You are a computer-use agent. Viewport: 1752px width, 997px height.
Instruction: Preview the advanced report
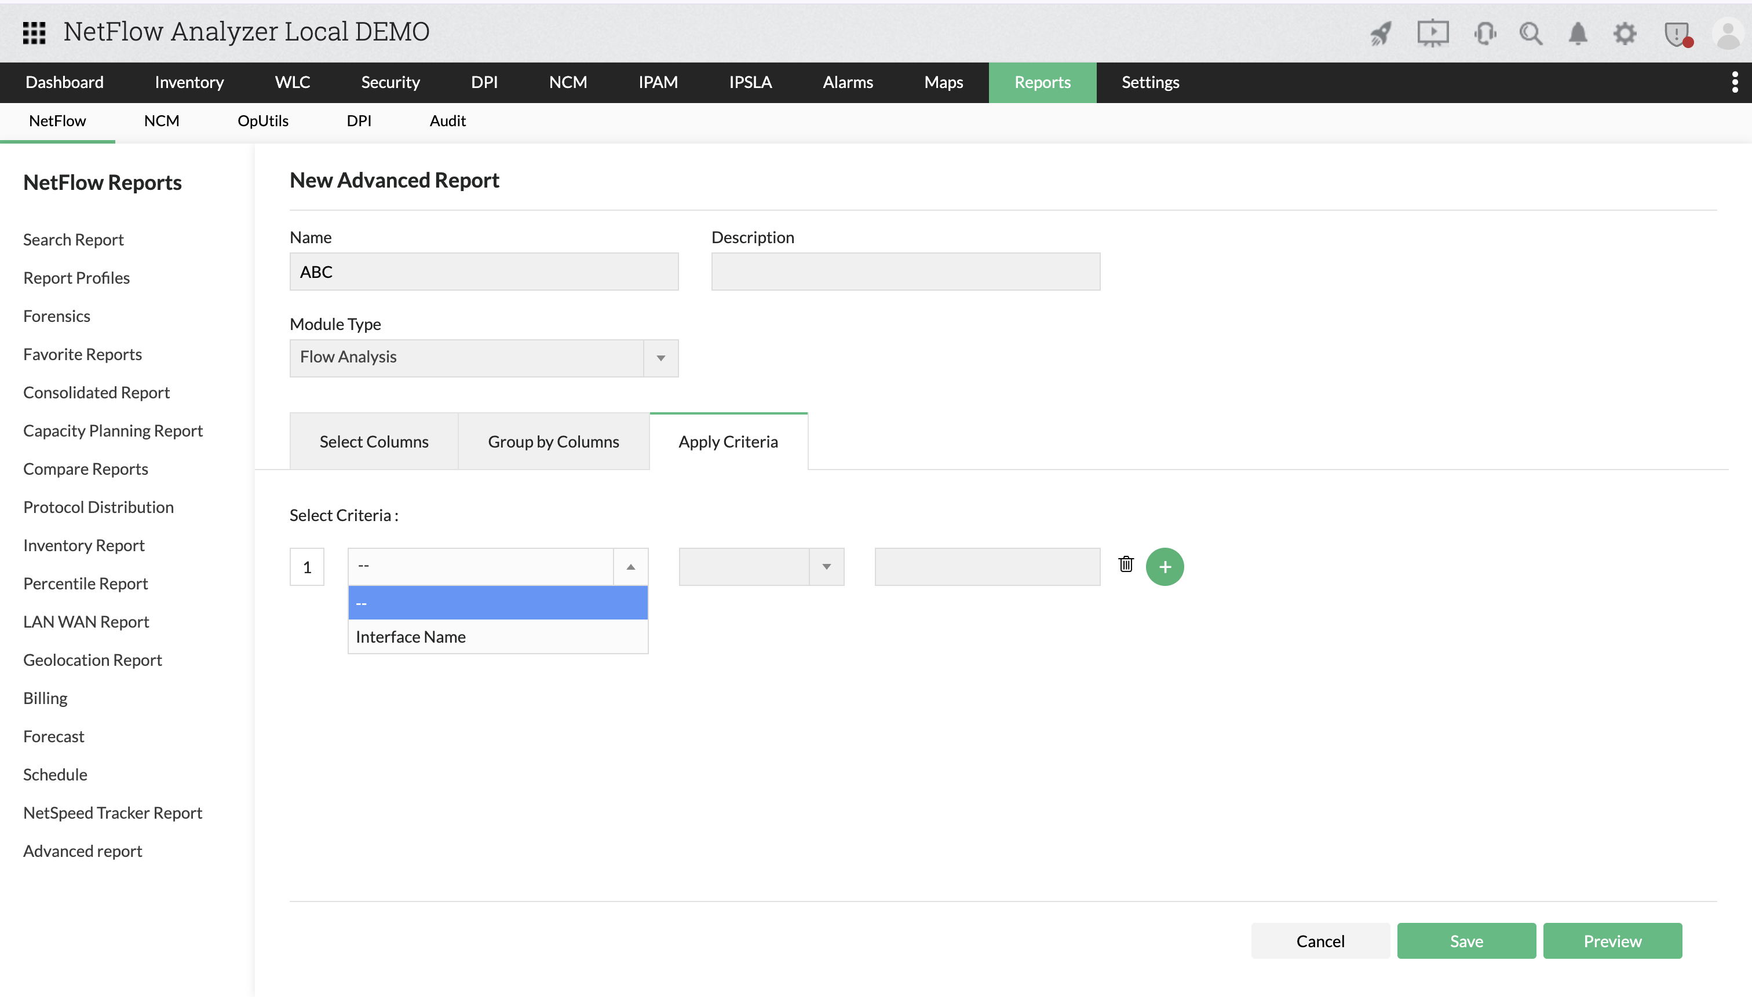pos(1613,940)
